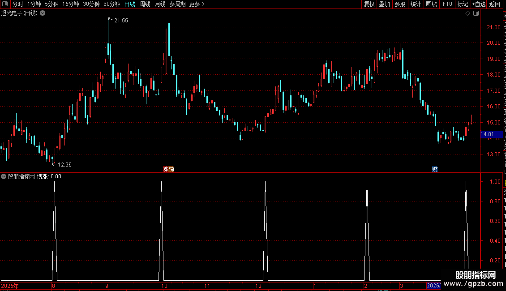The width and height of the screenshot is (506, 291).
Task: Switch to the 分时 intraday view
Action: pos(18,4)
